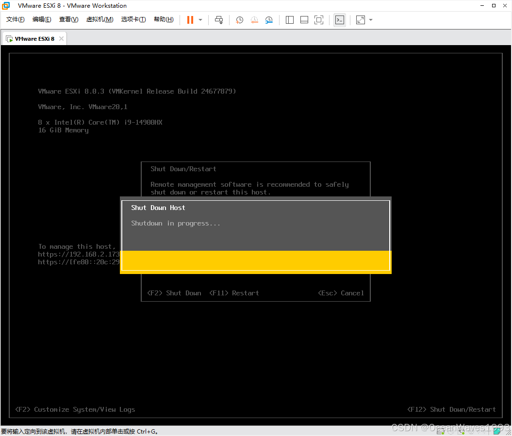Open the snapshot manager

(269, 20)
